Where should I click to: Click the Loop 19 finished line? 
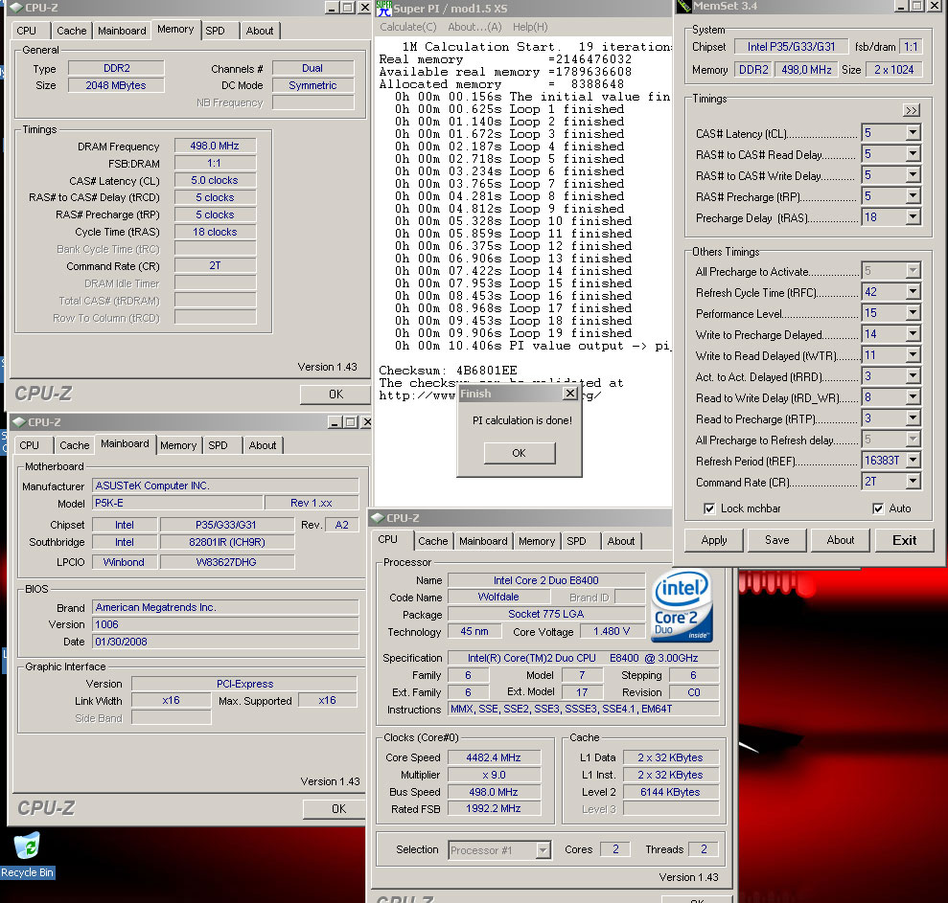point(513,333)
